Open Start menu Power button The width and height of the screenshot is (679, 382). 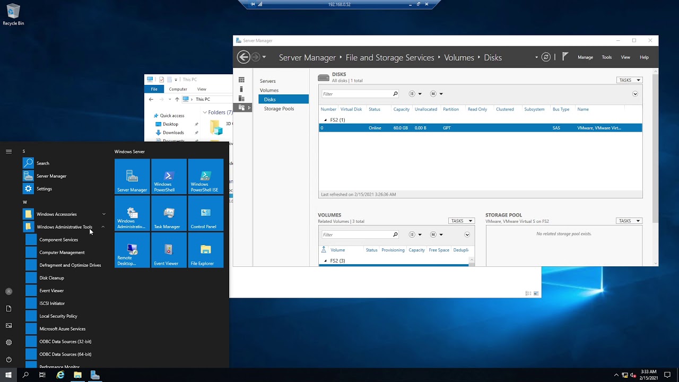tap(8, 359)
